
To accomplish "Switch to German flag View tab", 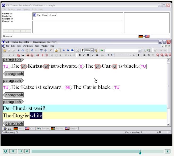I will [x=18, y=129].
